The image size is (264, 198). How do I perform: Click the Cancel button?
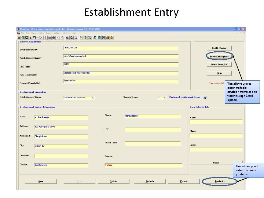click(x=184, y=181)
